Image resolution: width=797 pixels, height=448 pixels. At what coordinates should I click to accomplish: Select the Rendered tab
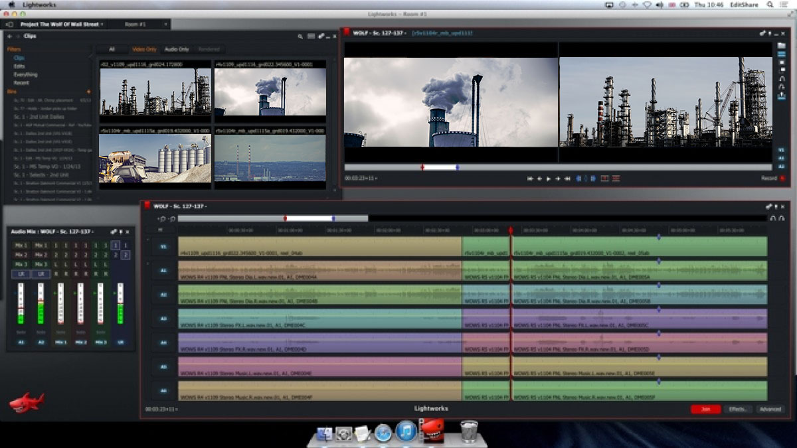coord(209,49)
